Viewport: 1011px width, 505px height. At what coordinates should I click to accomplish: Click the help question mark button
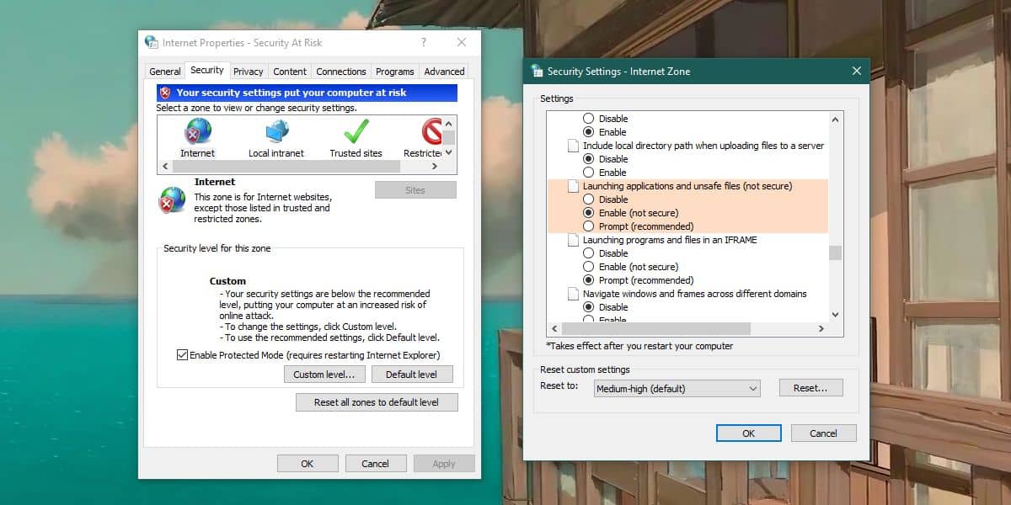pos(423,42)
